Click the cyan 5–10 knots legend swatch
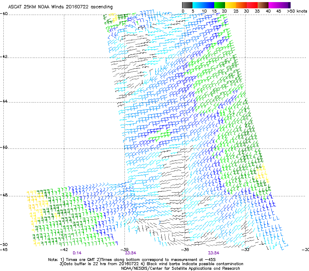Screen dimensions: 309x271 click(198, 5)
